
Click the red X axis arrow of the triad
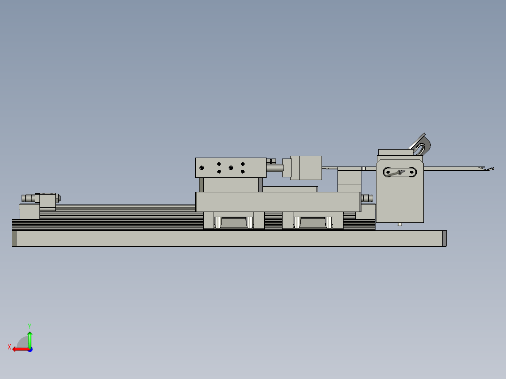[x=21, y=349]
